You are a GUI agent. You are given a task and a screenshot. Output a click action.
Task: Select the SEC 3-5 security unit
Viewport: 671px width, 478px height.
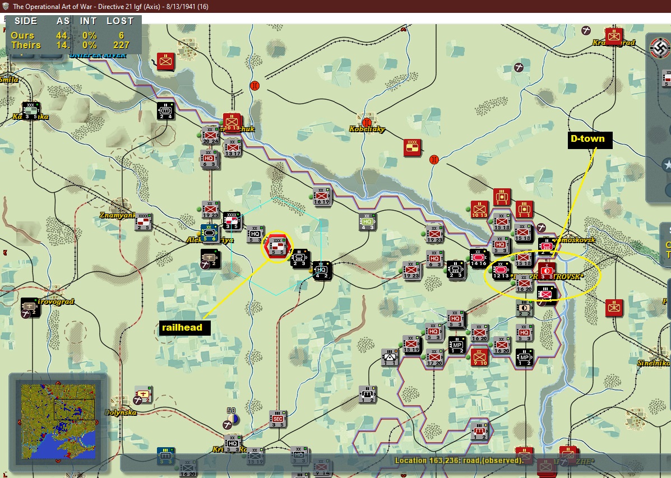point(277,419)
